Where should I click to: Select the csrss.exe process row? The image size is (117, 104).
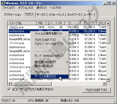pos(58,71)
